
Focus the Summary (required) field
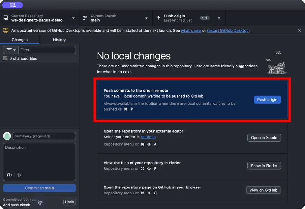tap(44, 136)
